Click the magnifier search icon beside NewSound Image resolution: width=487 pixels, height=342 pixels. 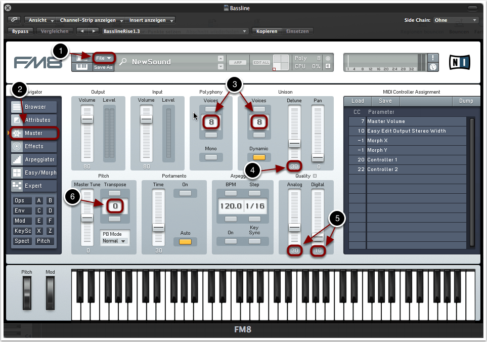(123, 62)
